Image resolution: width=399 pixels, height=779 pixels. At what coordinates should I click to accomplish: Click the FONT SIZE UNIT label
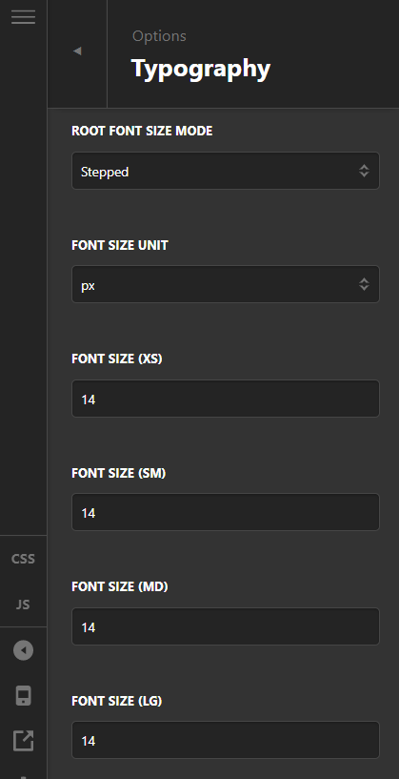pos(120,245)
